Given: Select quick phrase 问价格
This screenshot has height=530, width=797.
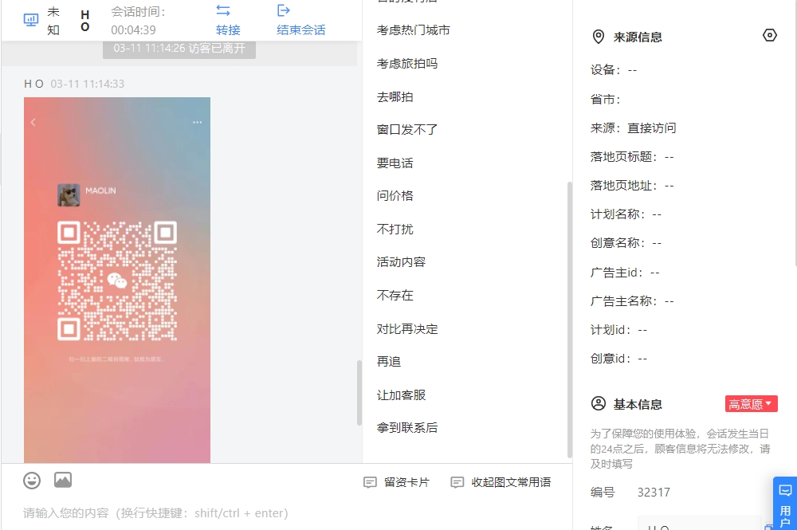Looking at the screenshot, I should (x=395, y=195).
